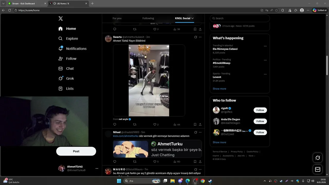329x185 pixels.
Task: Reply to the Nihad post
Action: pyautogui.click(x=115, y=162)
